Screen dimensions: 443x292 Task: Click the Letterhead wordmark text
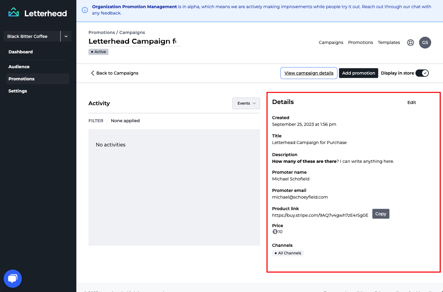(46, 13)
